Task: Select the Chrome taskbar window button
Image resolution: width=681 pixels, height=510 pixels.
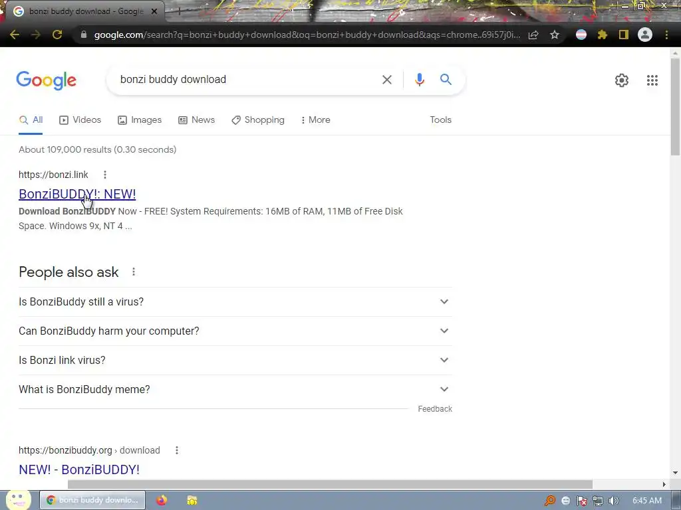Action: [x=92, y=500]
